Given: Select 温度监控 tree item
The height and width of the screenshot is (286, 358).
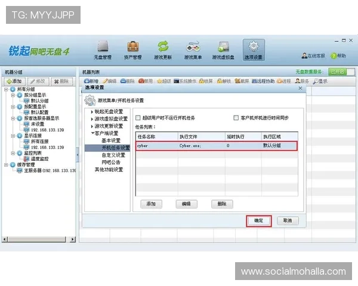Looking at the screenshot, I should [x=39, y=159].
